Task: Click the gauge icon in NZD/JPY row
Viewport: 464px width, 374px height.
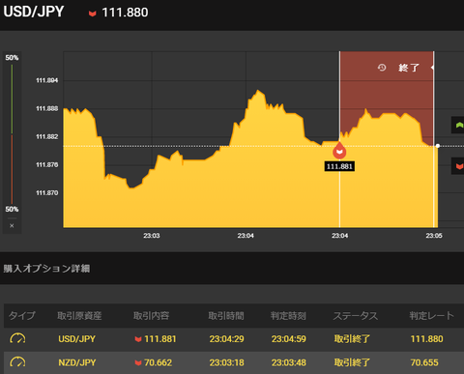Action: click(17, 362)
